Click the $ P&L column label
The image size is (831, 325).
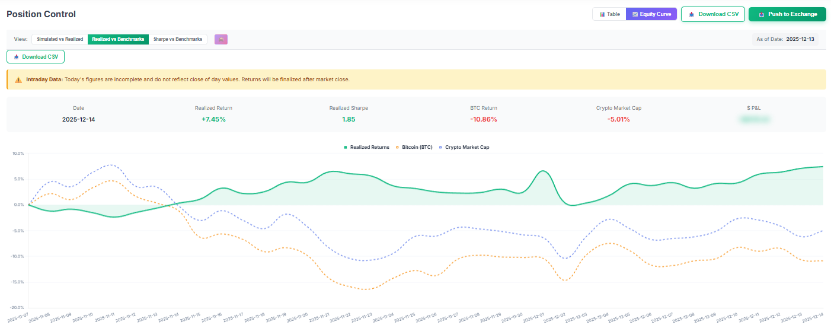pyautogui.click(x=753, y=108)
